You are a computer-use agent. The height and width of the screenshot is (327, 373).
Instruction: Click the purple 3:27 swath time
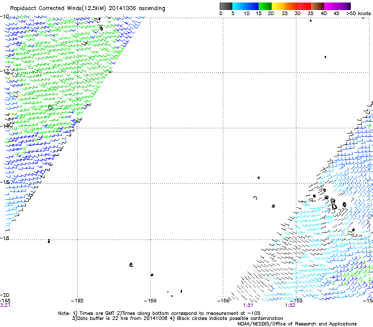(x=5, y=305)
